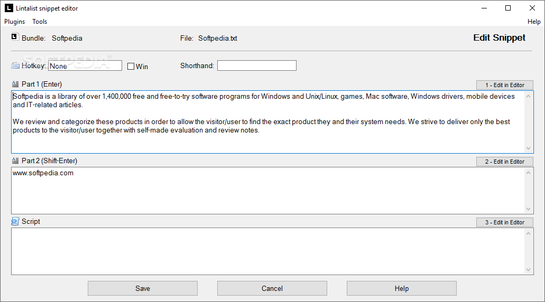This screenshot has width=545, height=302.
Task: Save the snippet
Action: [x=143, y=288]
